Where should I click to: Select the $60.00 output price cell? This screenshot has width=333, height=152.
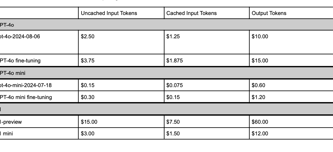260,122
